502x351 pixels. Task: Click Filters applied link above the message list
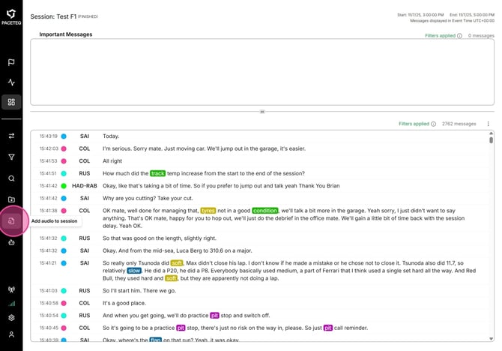(x=414, y=124)
